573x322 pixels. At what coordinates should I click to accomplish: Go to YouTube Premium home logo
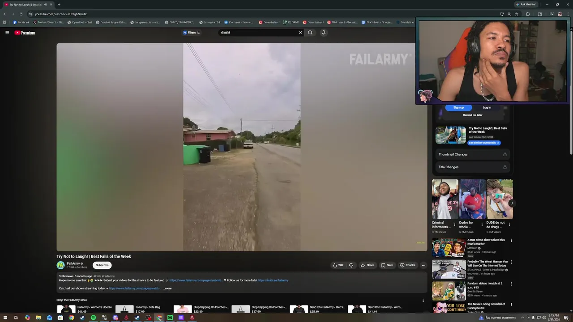coord(25,33)
